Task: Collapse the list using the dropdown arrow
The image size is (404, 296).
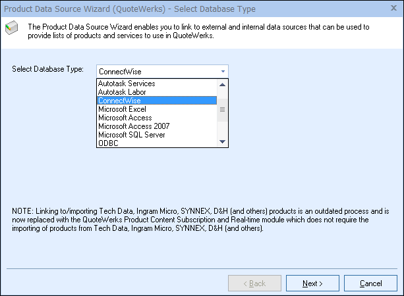Action: (x=223, y=71)
